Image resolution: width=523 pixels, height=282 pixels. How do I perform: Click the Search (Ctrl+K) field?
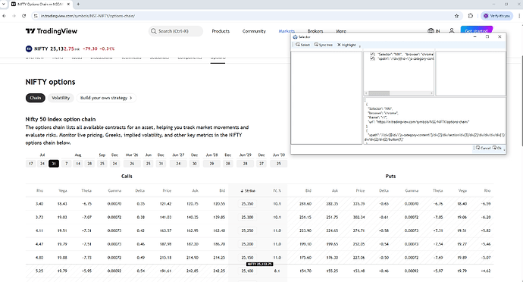pyautogui.click(x=176, y=31)
